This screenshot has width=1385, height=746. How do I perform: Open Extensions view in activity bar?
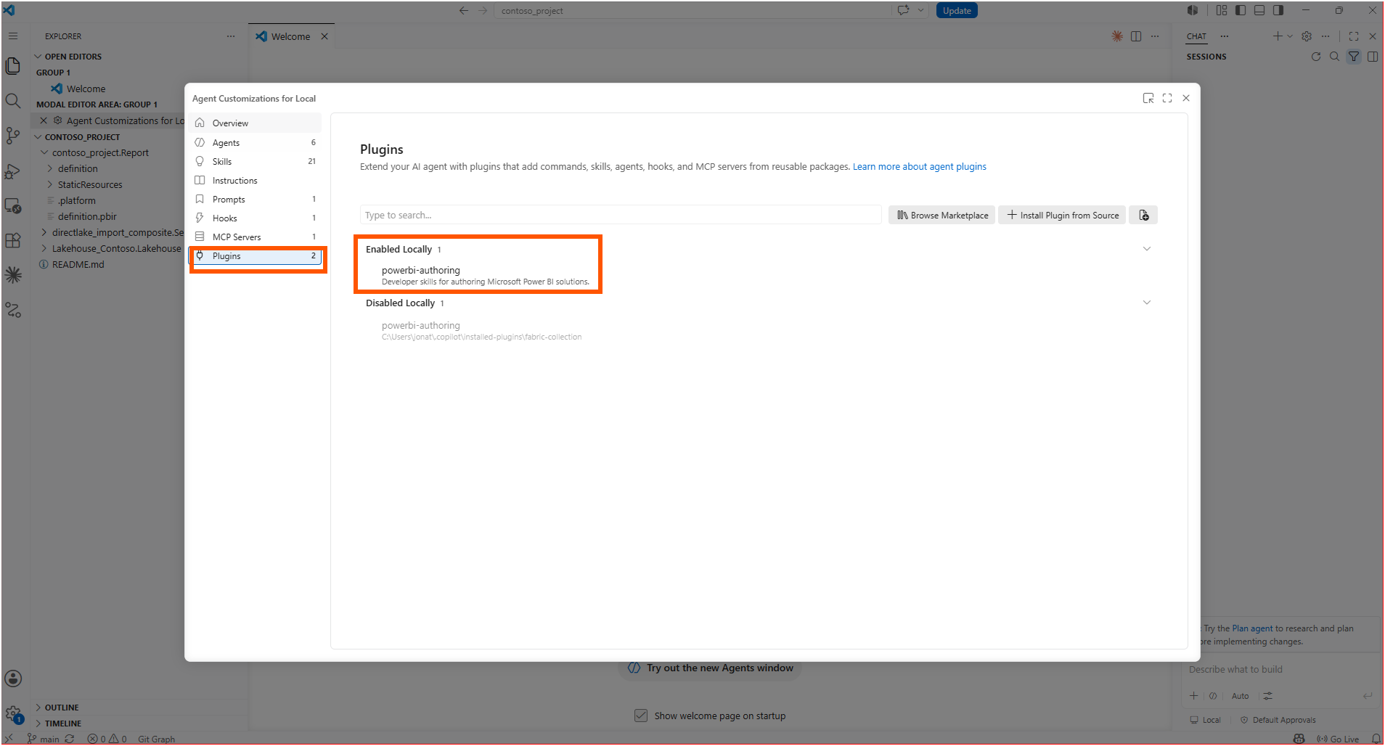tap(13, 241)
